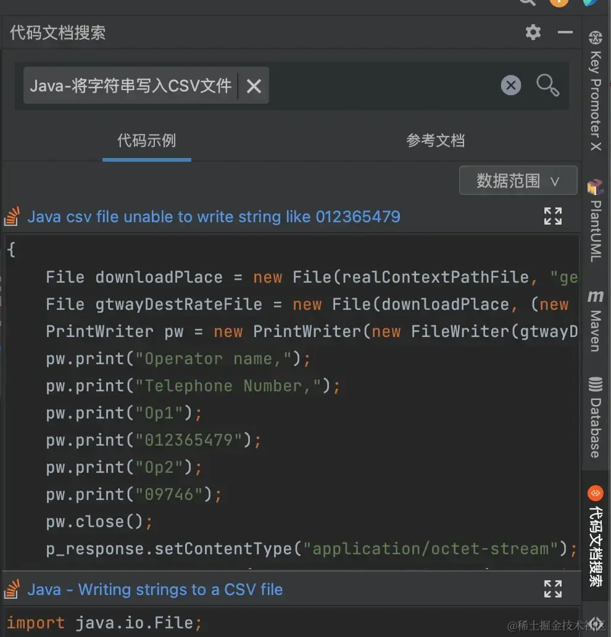Click code line pw.print("Telephone Number,");
Viewport: 611px width, 637px height.
pyautogui.click(x=193, y=386)
